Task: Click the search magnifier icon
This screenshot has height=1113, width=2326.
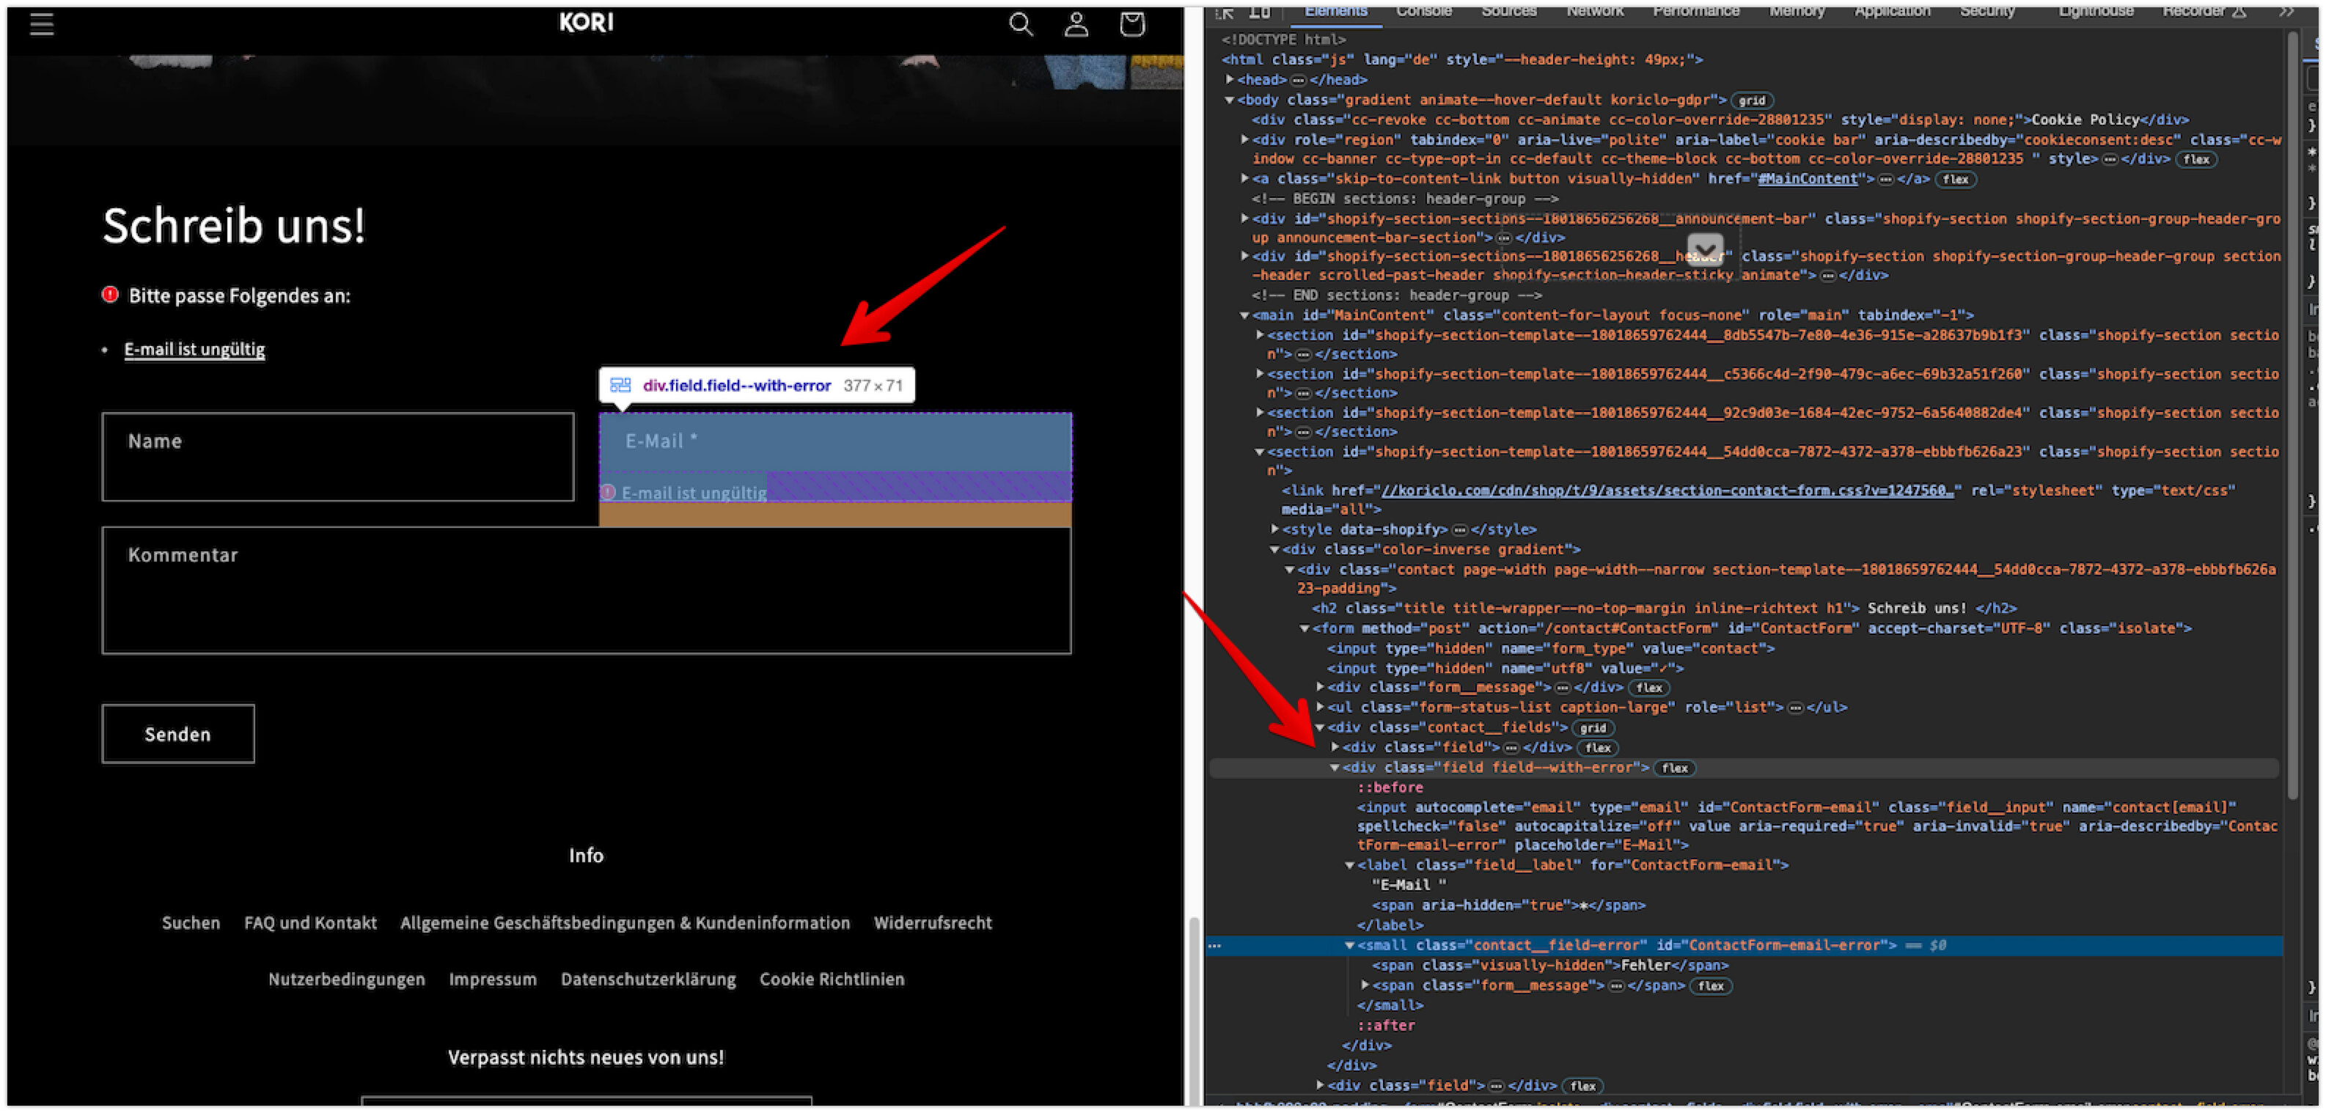Action: click(1020, 24)
